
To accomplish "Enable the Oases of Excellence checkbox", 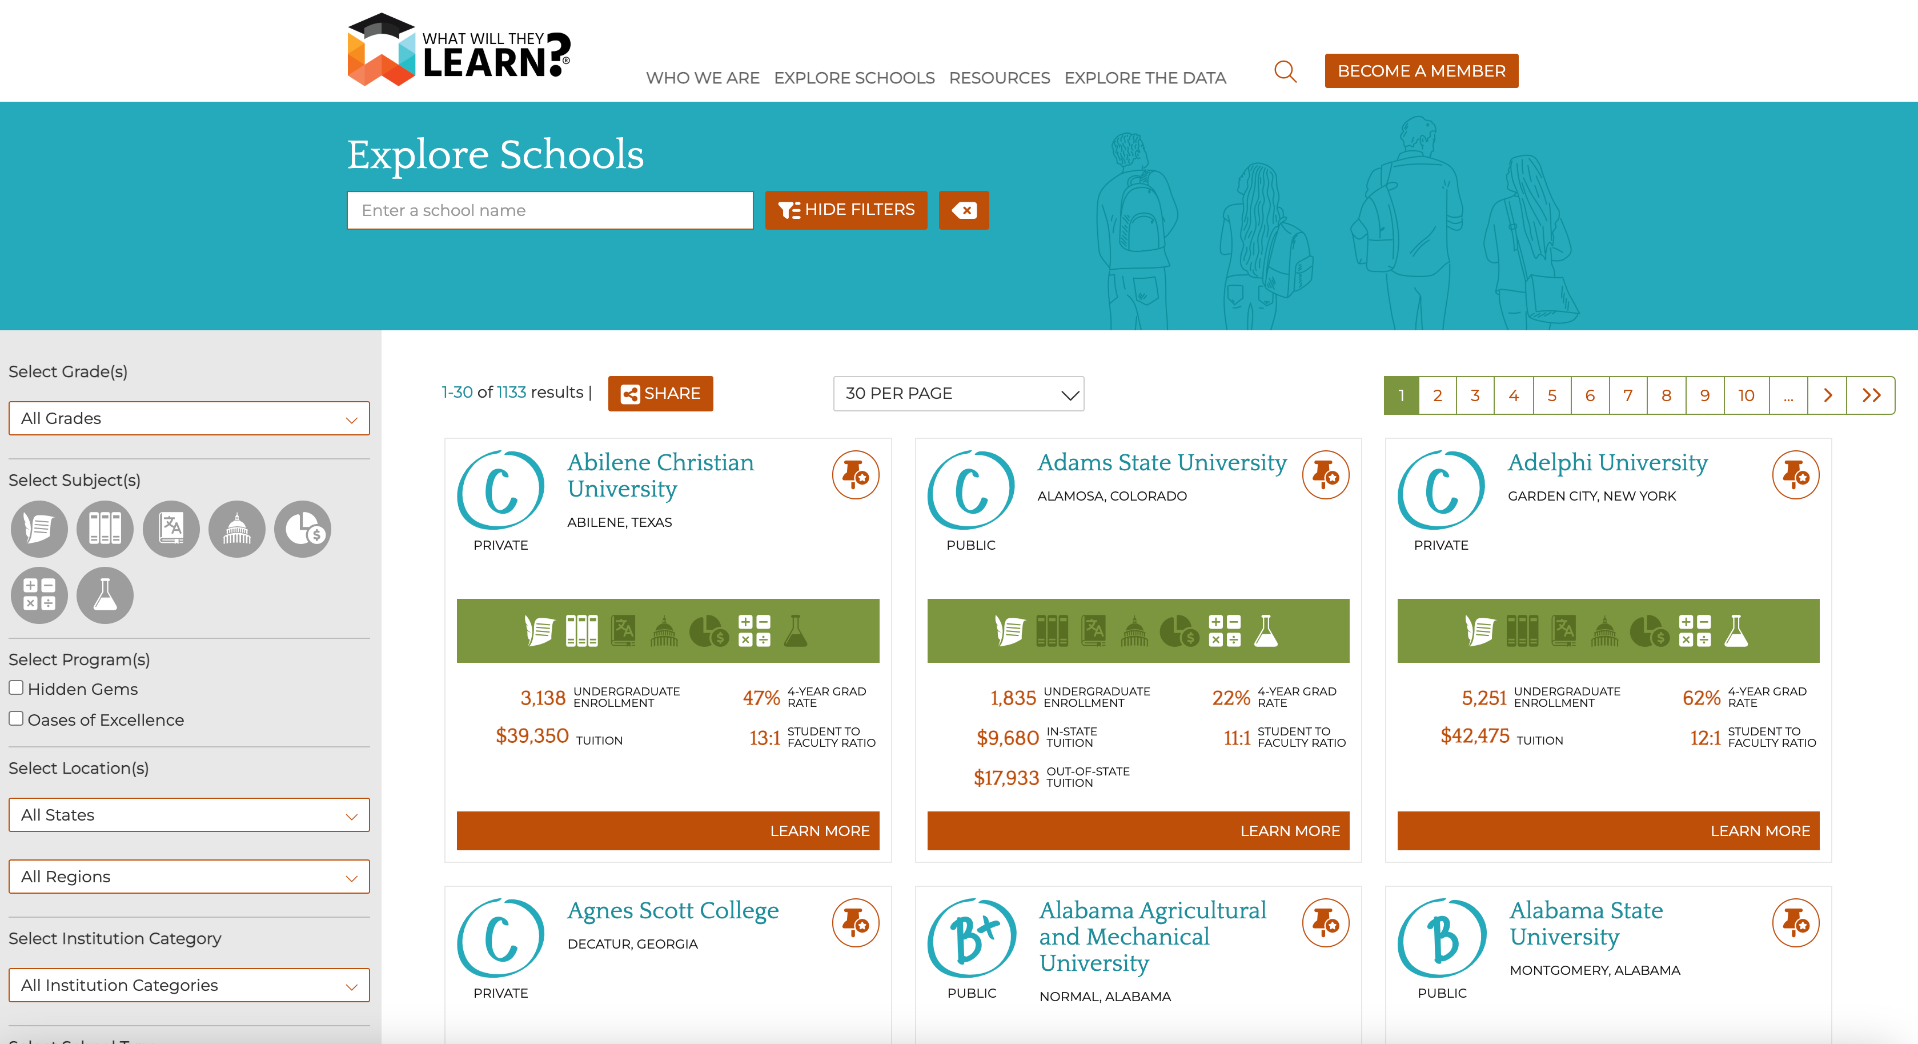I will pos(17,719).
